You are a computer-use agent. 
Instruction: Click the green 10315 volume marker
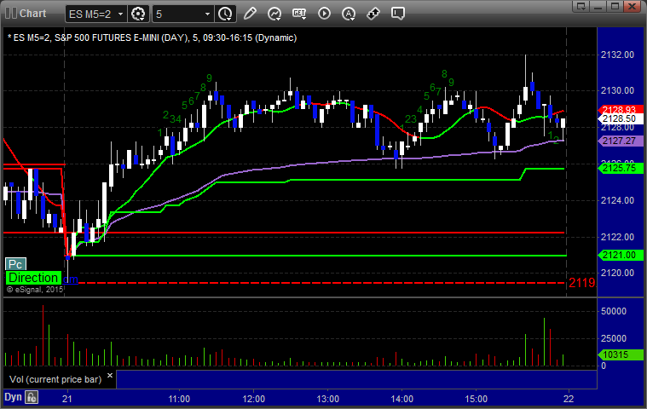[621, 354]
